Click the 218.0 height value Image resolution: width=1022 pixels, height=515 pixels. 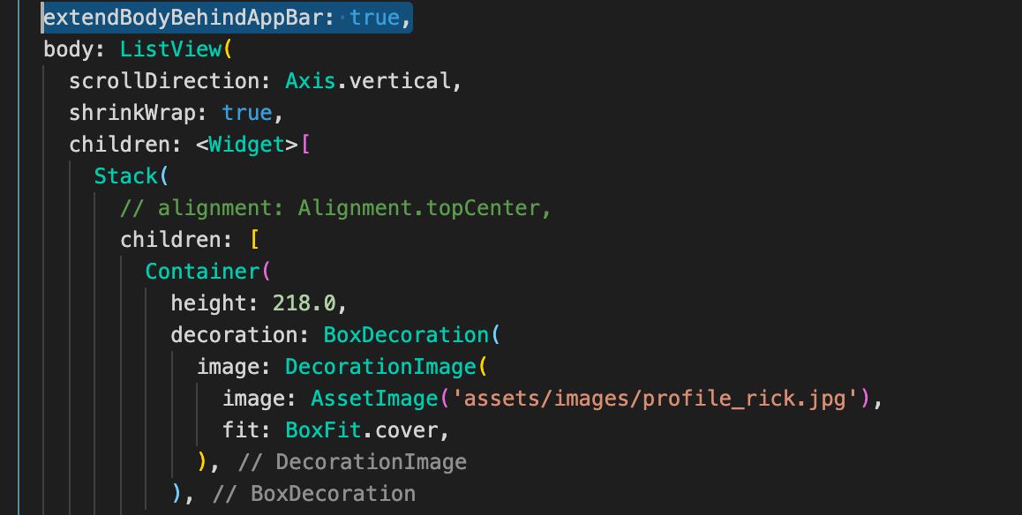[x=304, y=304]
